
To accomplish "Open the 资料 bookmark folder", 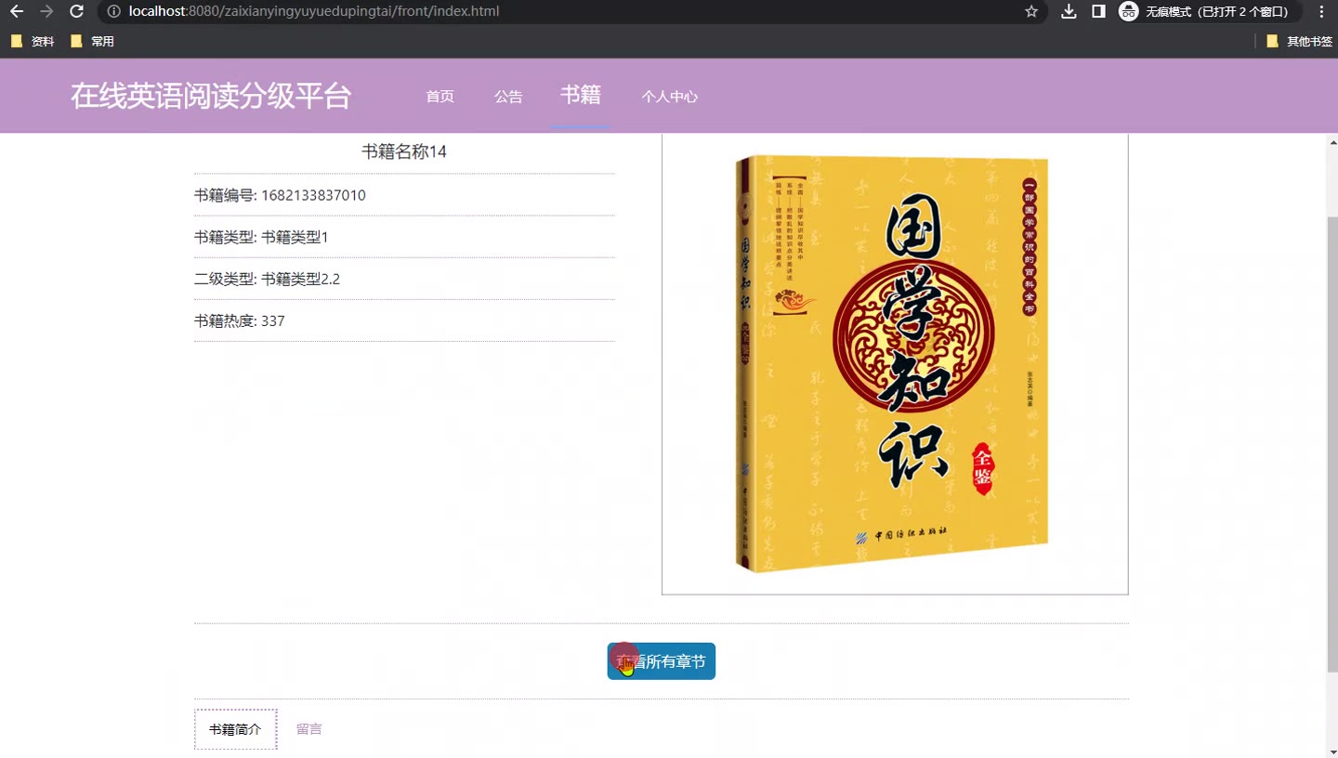I will [x=33, y=42].
